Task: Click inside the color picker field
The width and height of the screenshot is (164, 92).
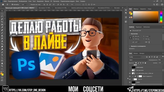Action: click(x=146, y=17)
